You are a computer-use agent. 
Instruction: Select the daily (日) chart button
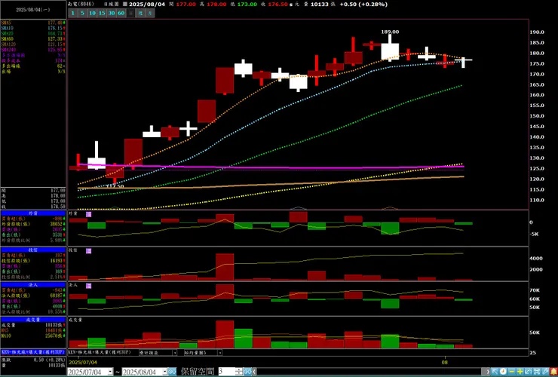pos(131,13)
